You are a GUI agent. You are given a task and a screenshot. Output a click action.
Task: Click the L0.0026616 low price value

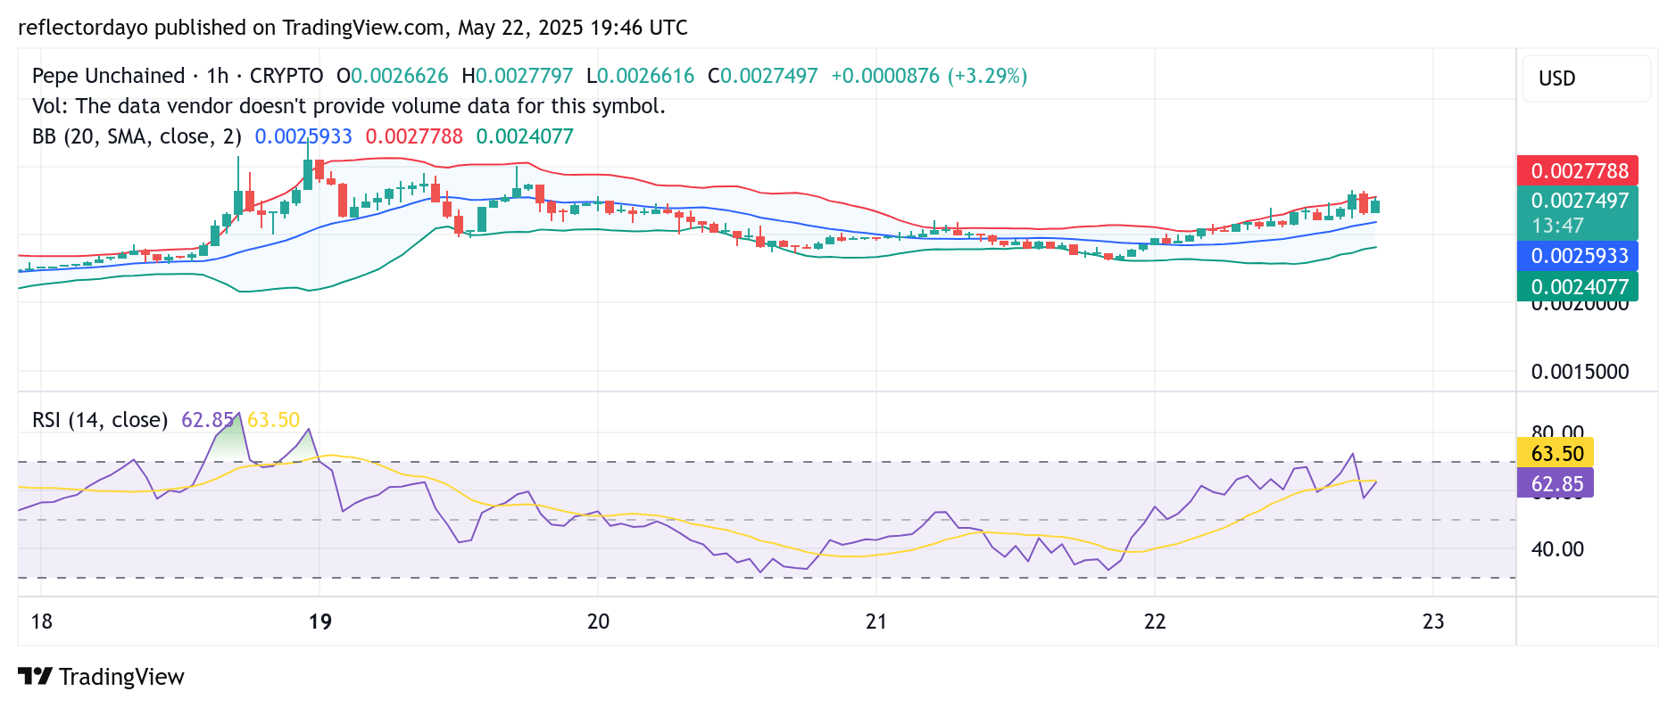[x=640, y=76]
